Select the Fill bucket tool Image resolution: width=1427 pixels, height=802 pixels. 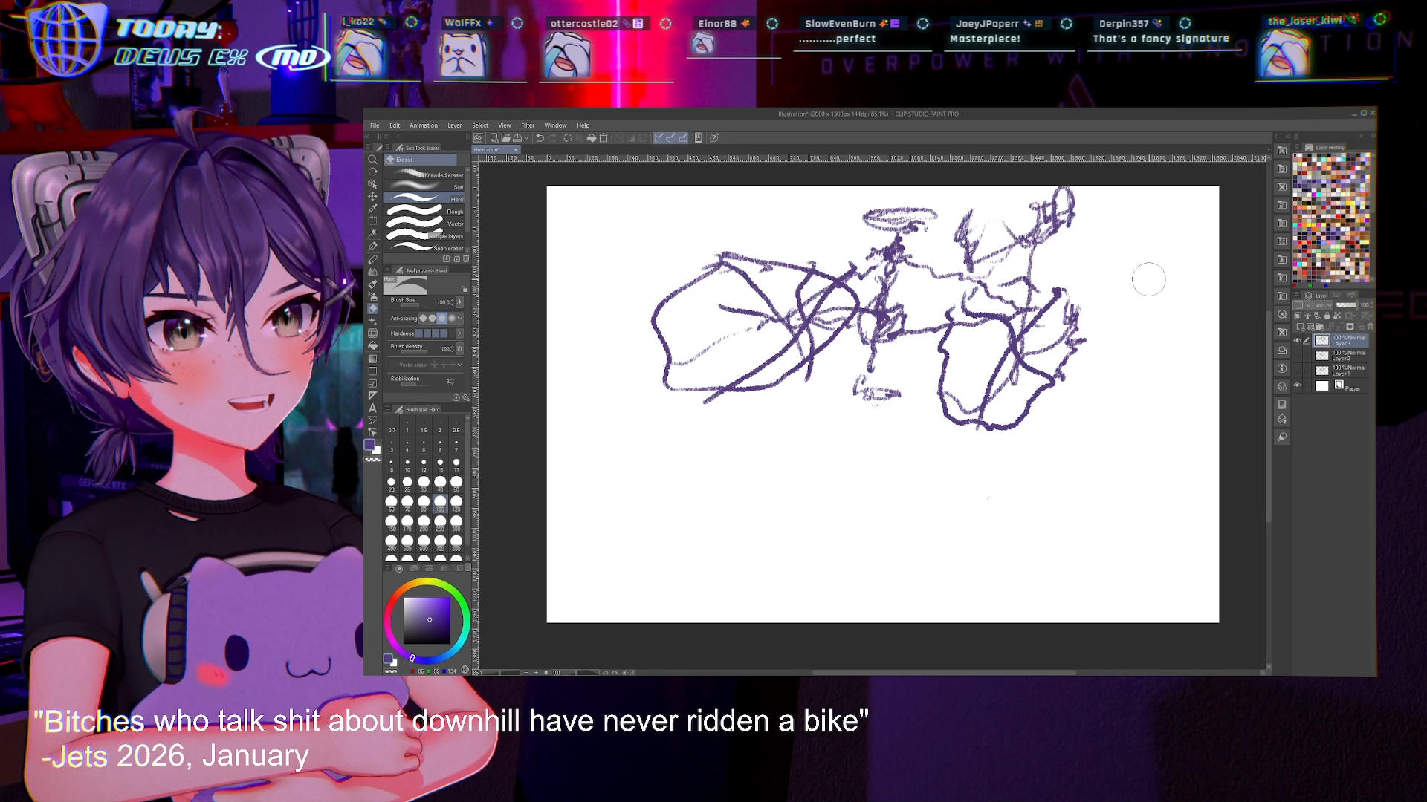coord(372,346)
